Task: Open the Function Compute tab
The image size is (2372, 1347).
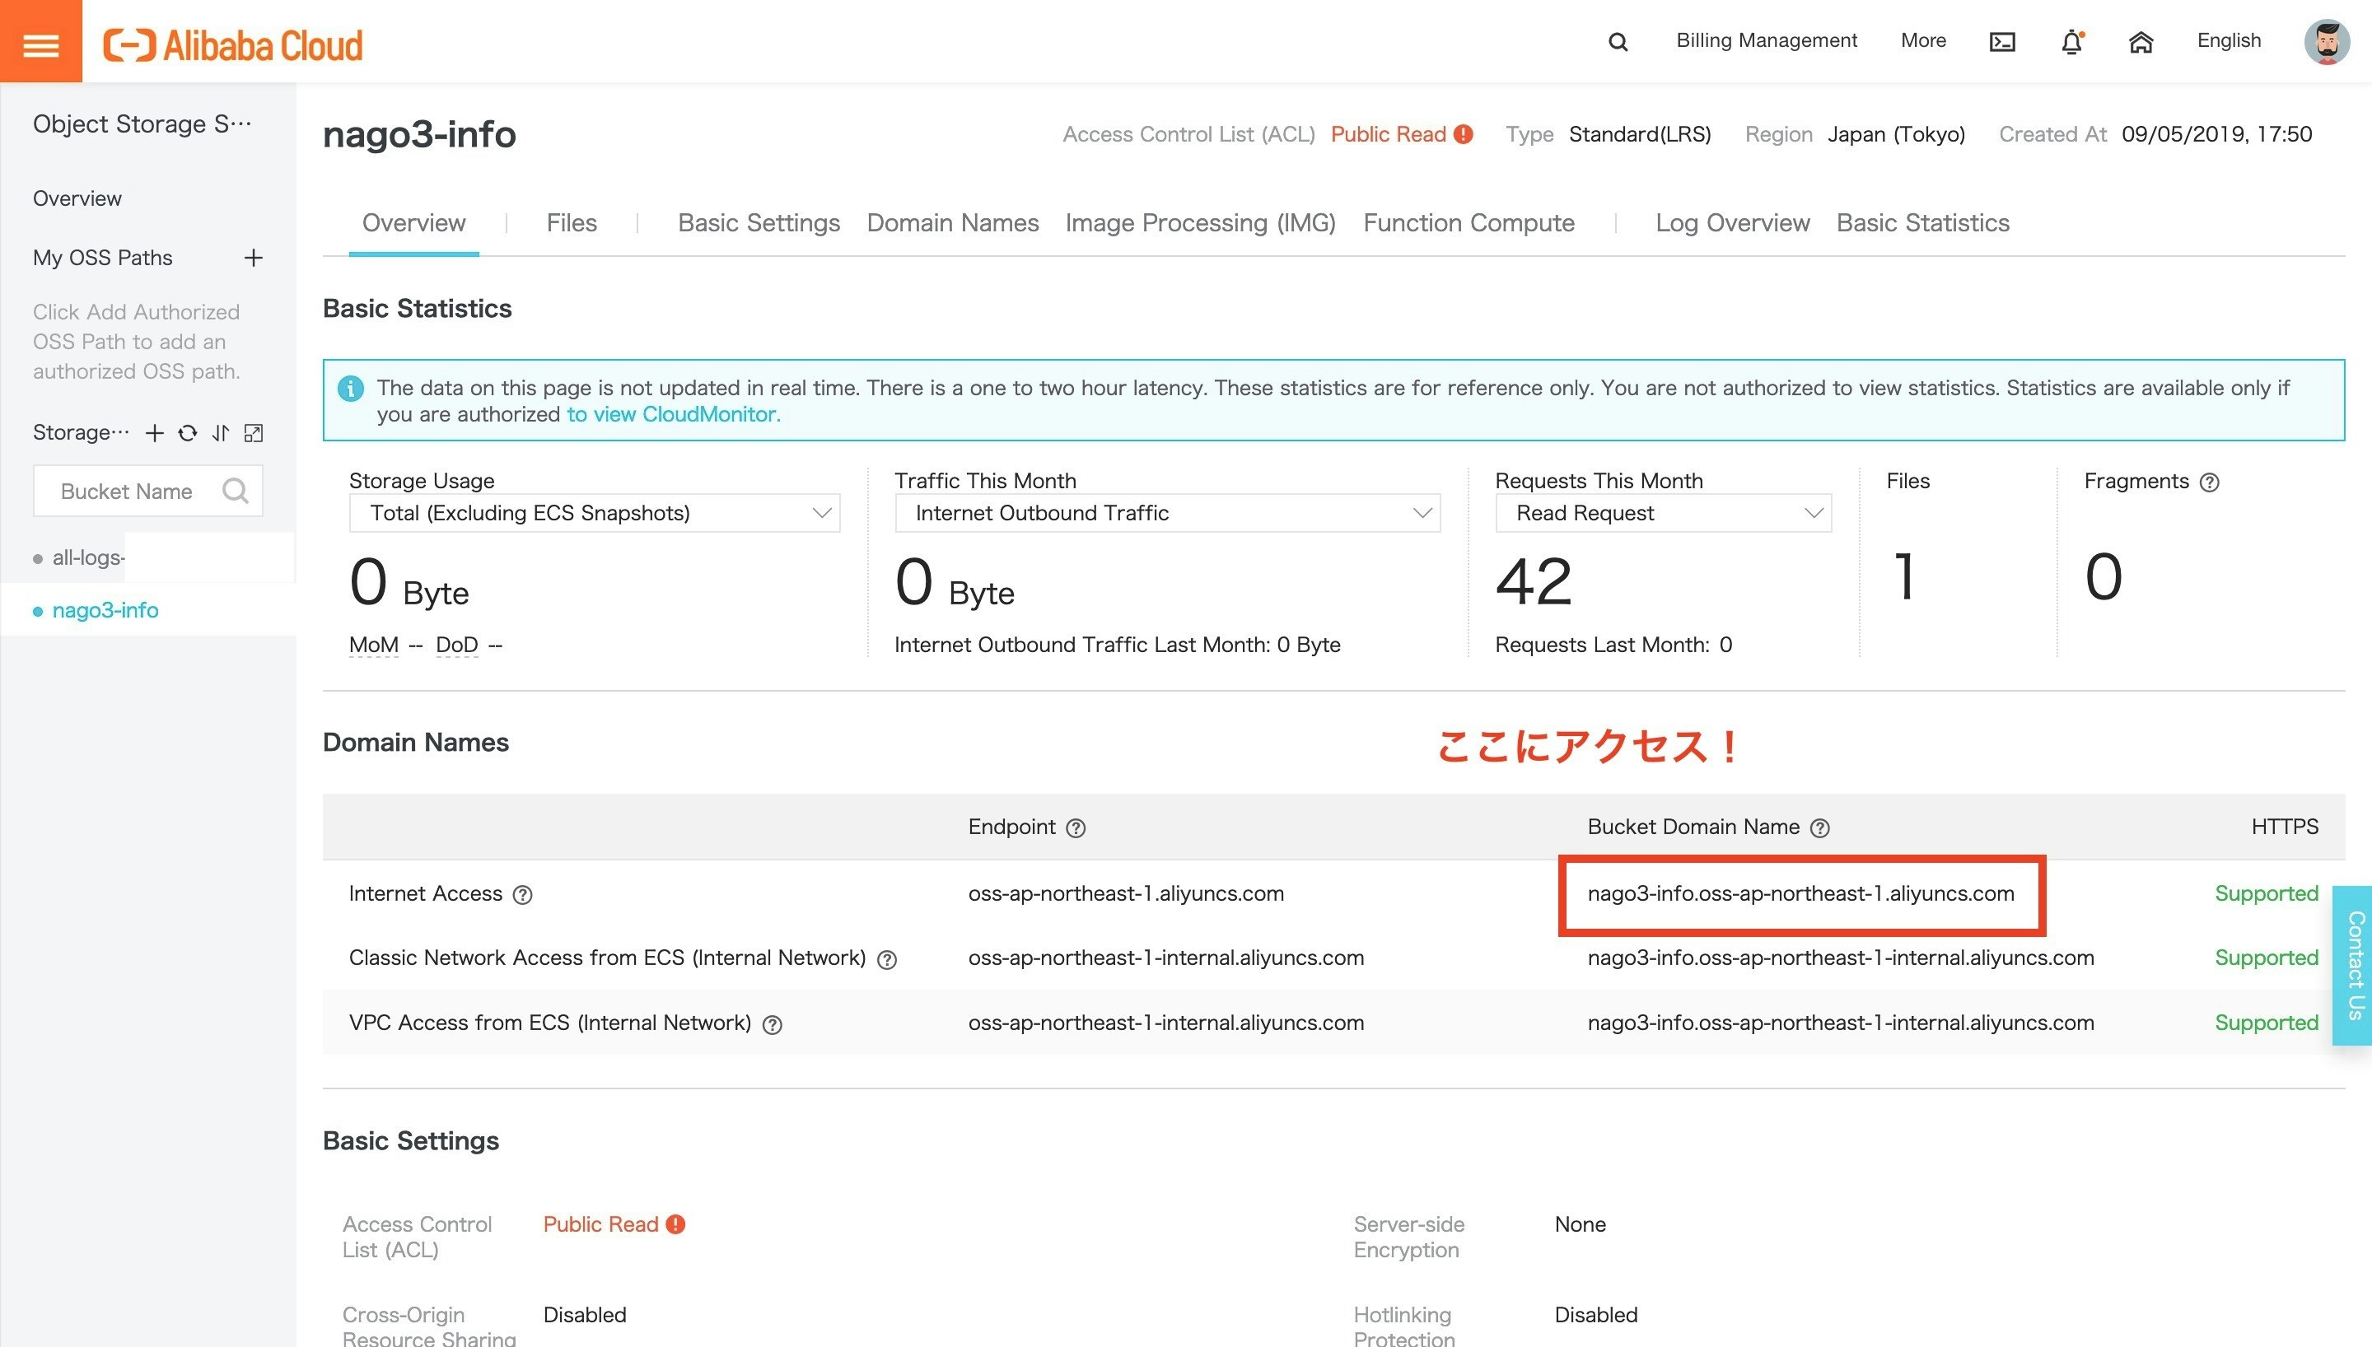Action: click(1469, 223)
